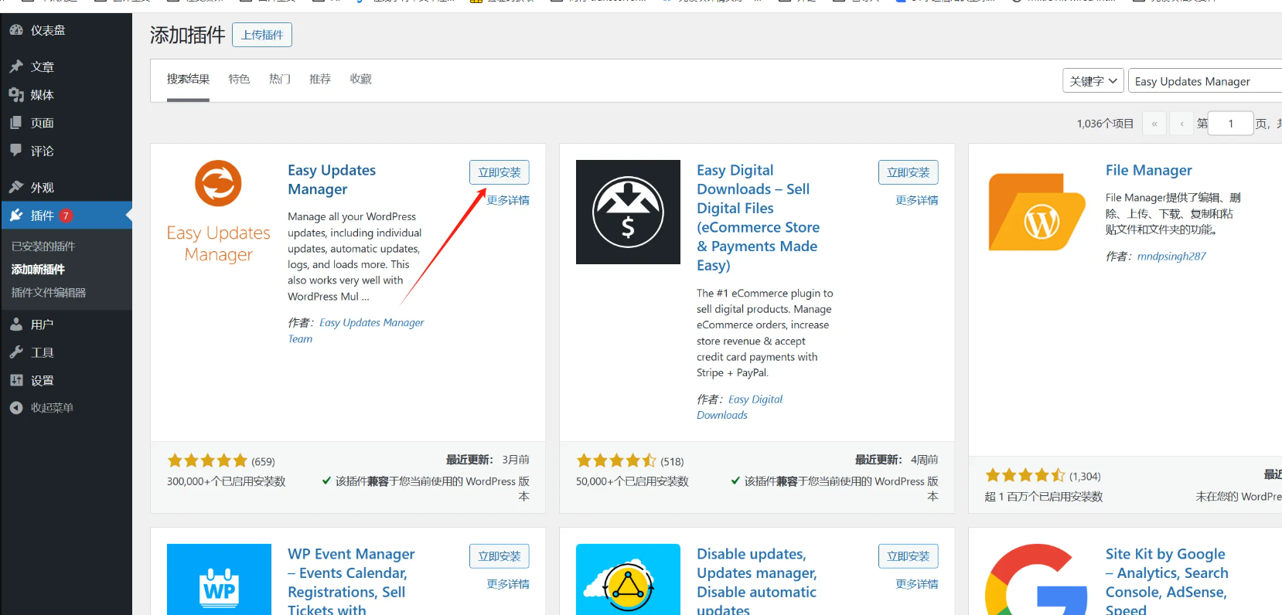Click the previous page ‹ pagination button

(1181, 123)
